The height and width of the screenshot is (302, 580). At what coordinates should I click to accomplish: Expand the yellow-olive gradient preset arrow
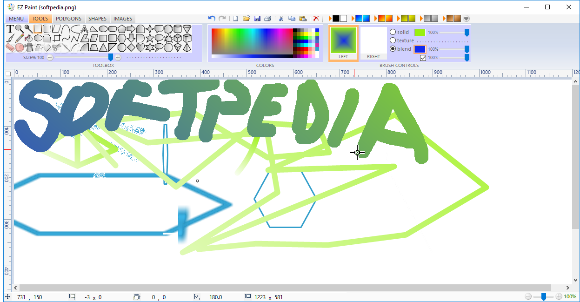point(399,18)
